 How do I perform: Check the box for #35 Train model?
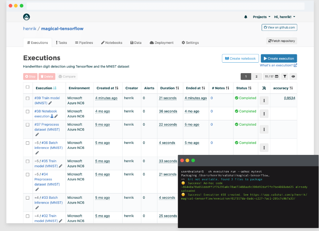[28, 161]
